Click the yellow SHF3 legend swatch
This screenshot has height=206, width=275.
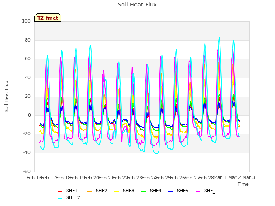point(116,191)
